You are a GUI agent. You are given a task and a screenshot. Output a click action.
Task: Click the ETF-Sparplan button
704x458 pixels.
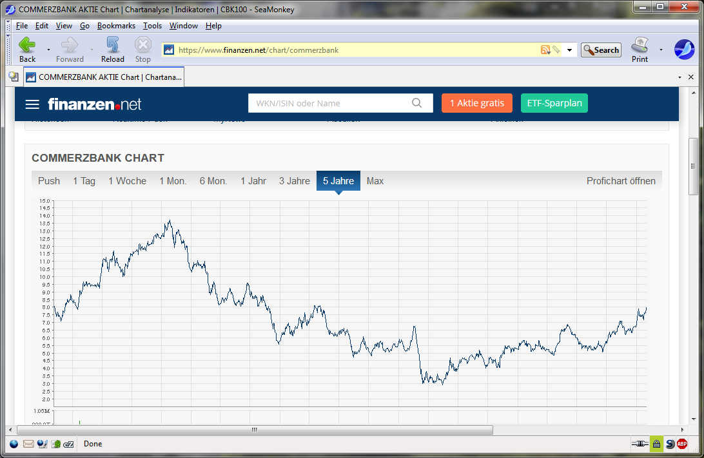pos(554,103)
